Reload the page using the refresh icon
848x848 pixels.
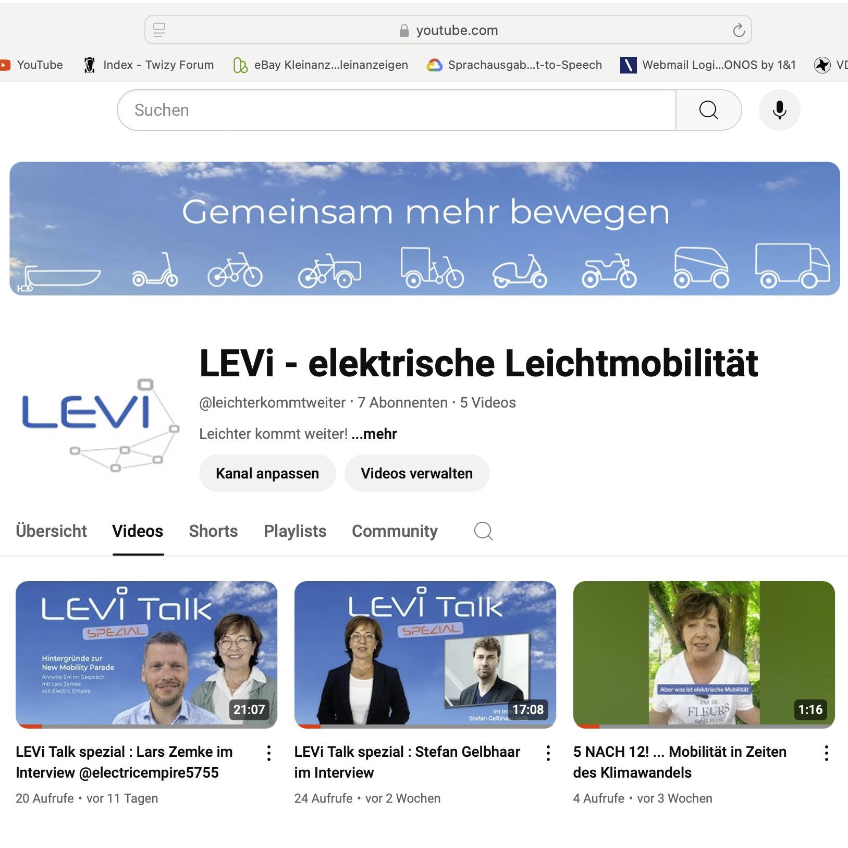pos(739,30)
